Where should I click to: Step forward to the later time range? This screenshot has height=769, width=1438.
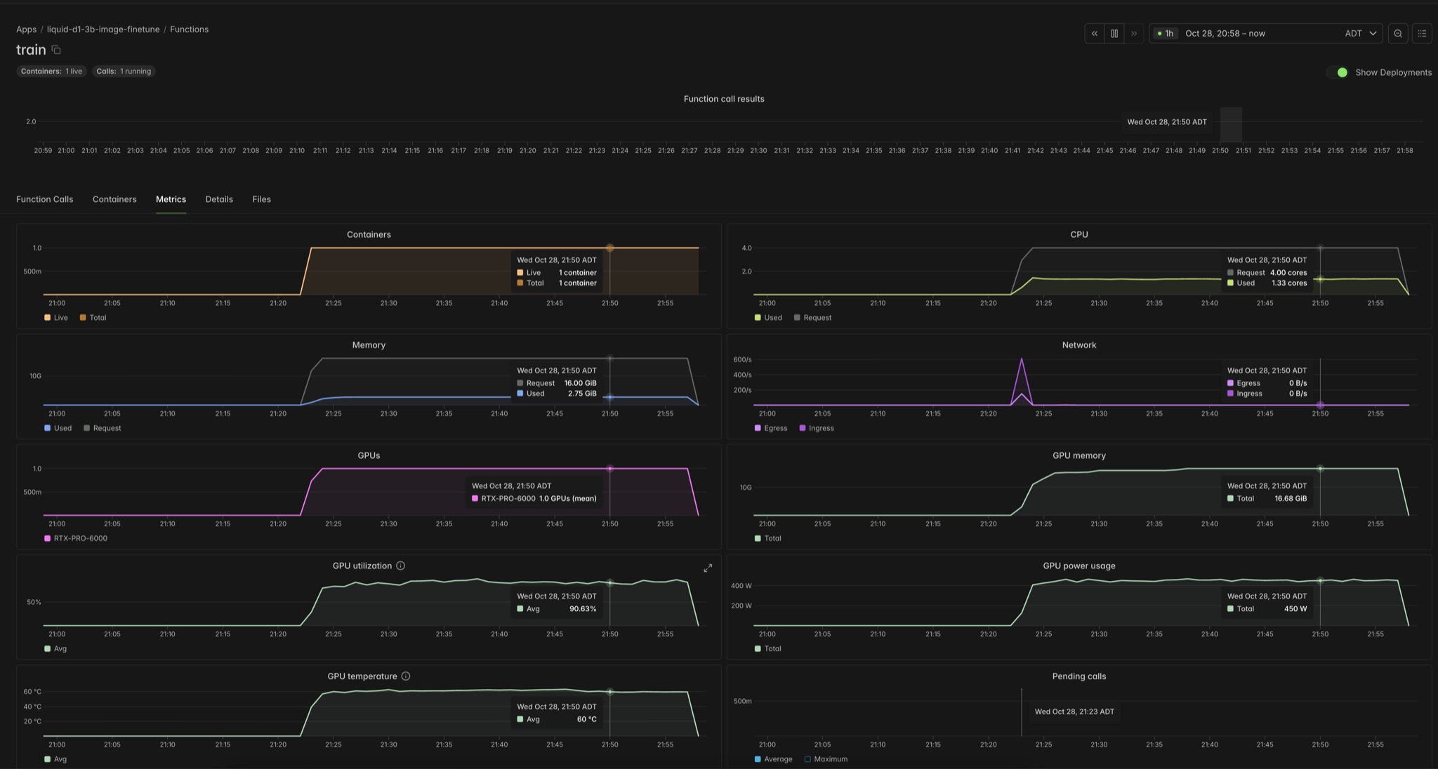[x=1133, y=33]
